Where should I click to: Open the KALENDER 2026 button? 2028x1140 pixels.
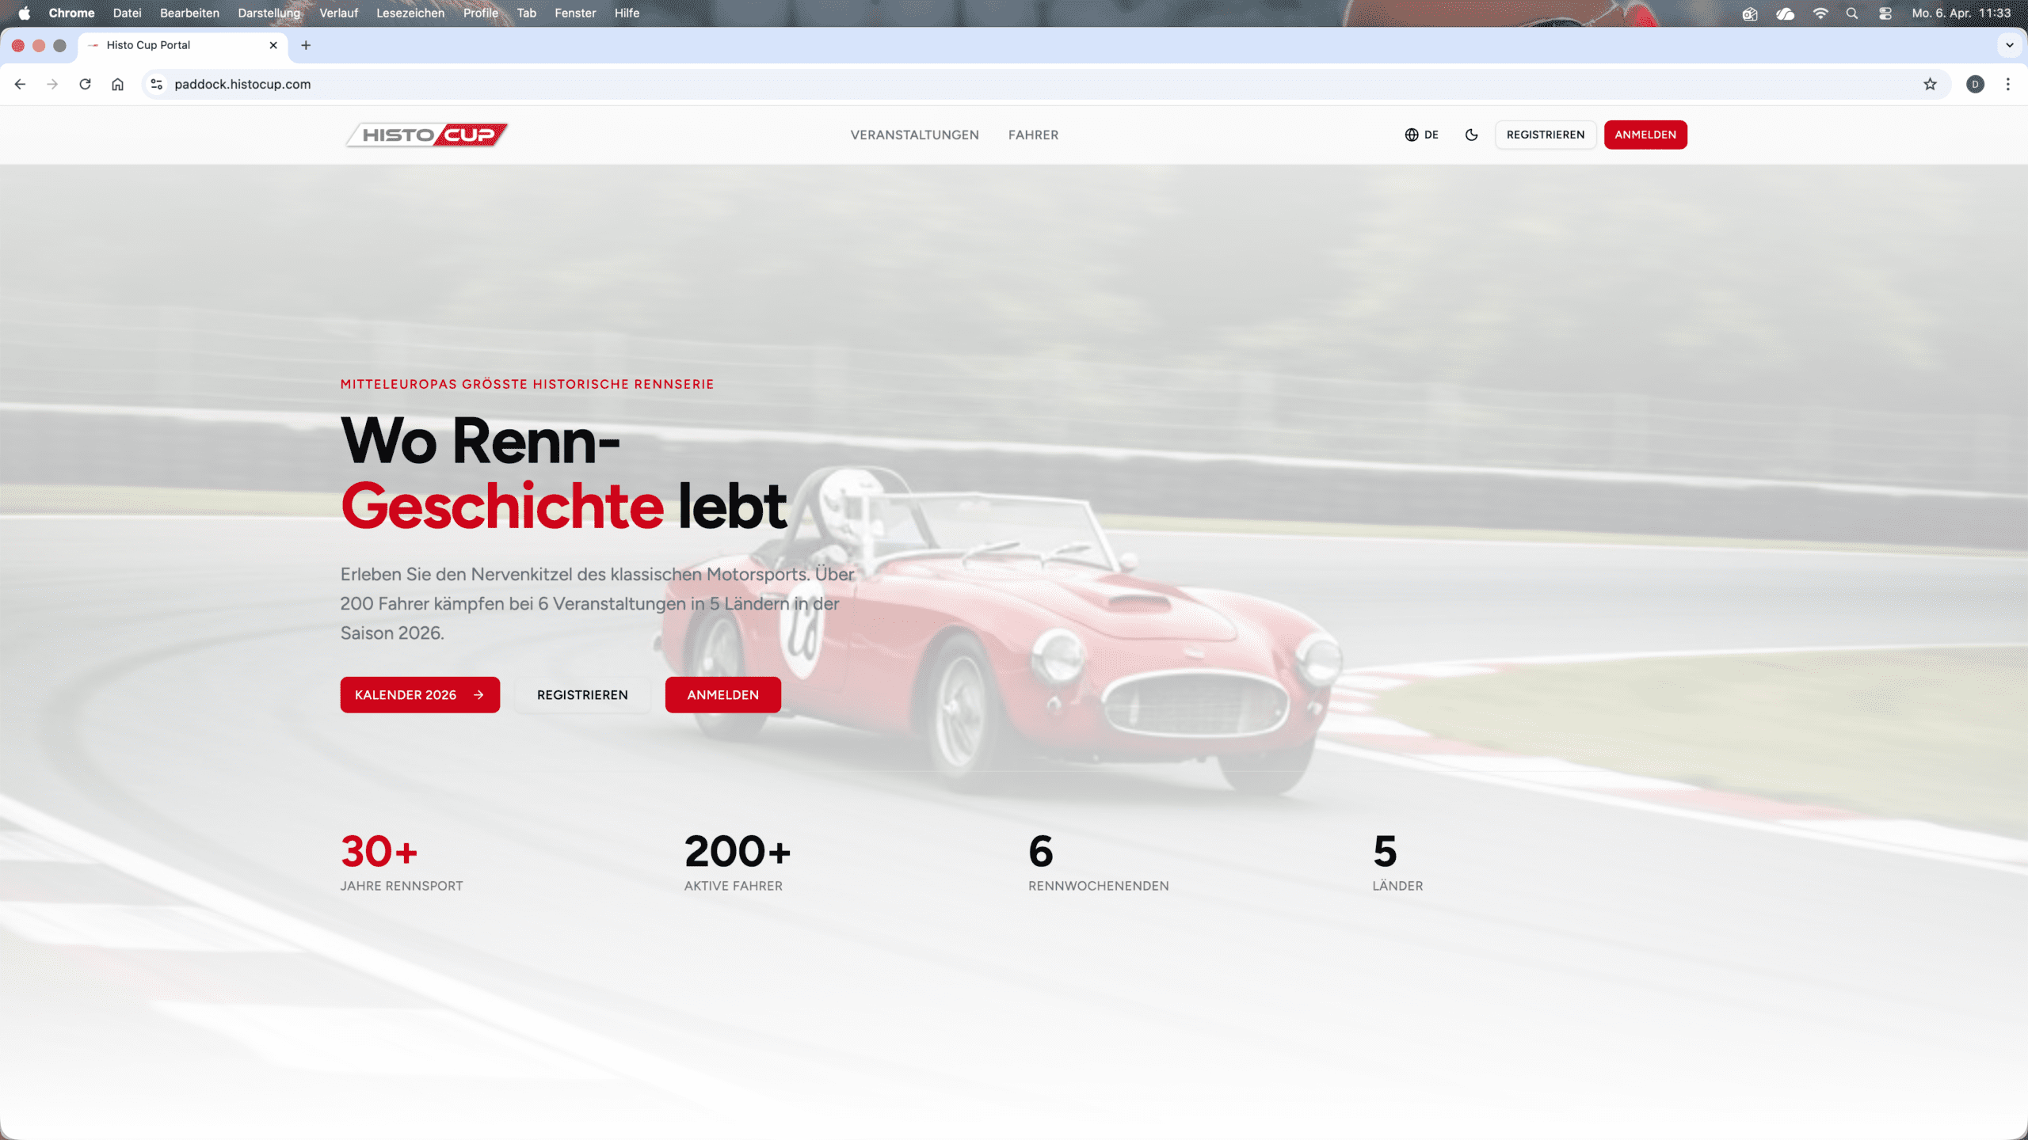420,694
